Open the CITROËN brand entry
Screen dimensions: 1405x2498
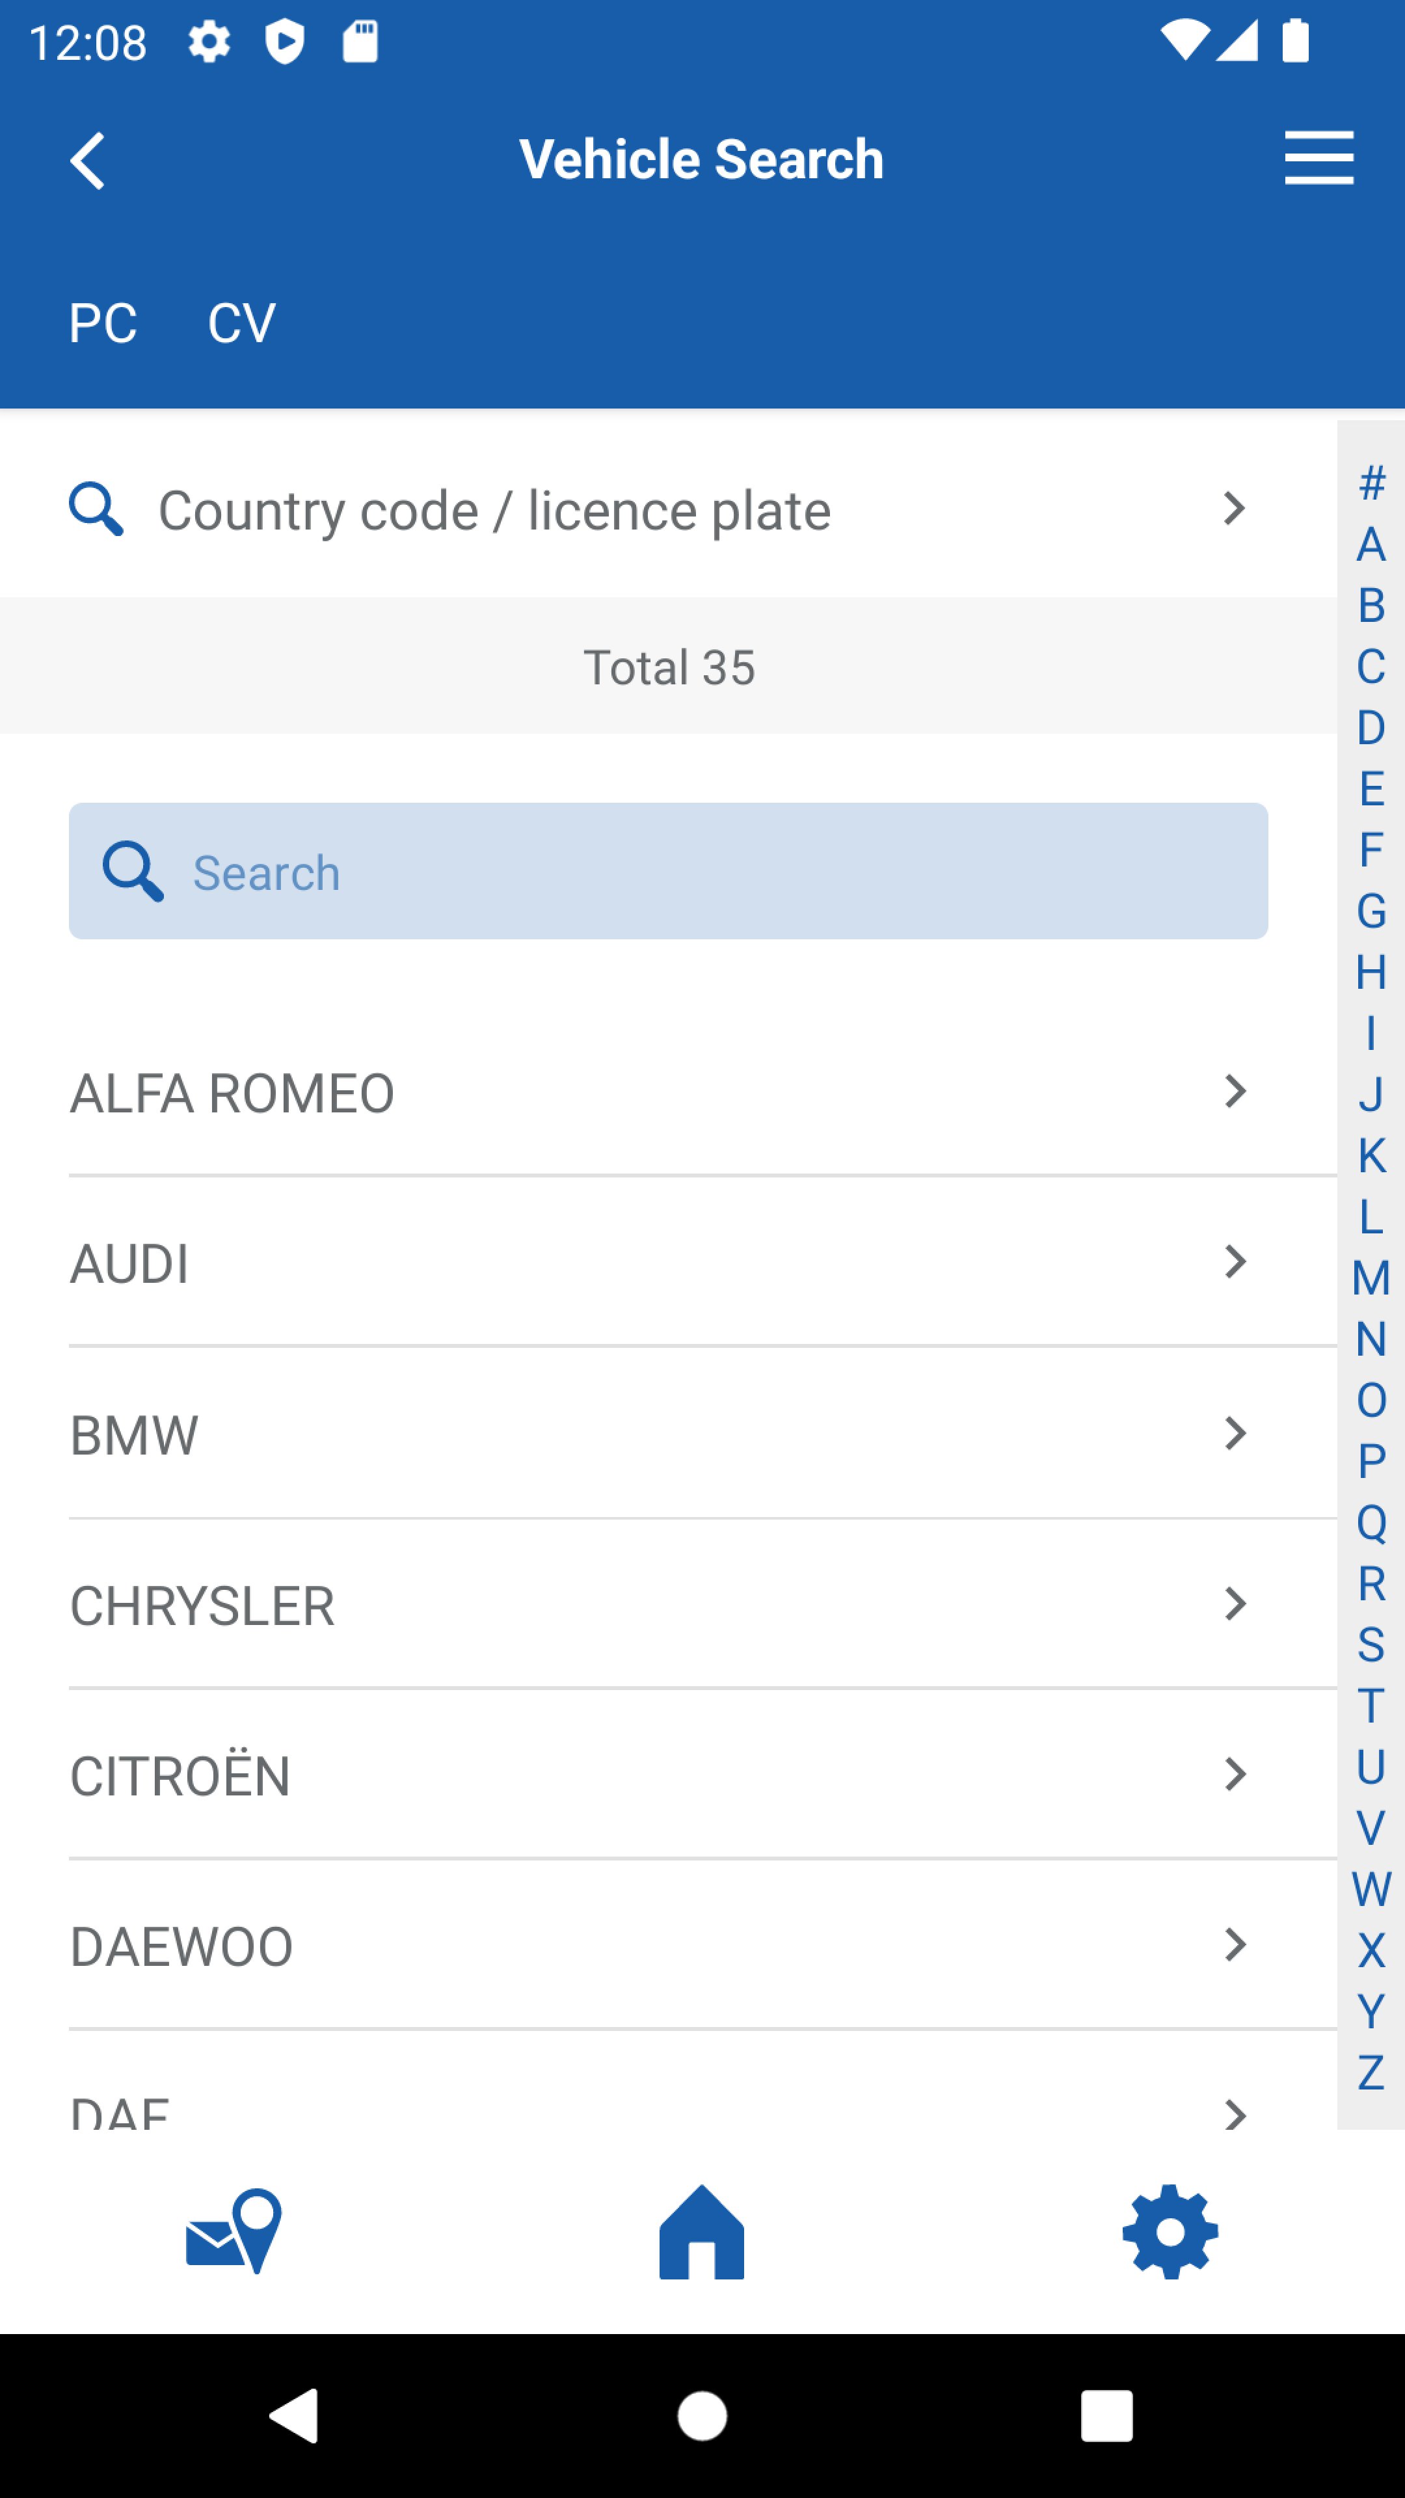point(180,1775)
